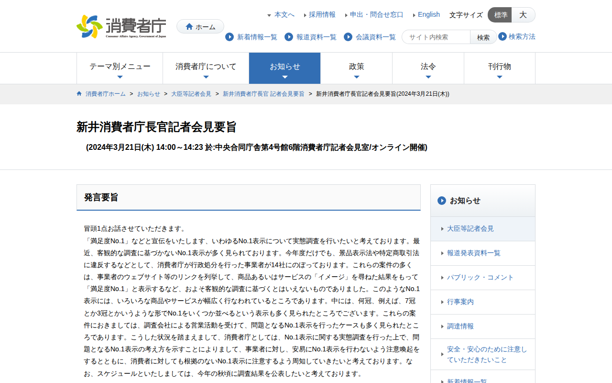Switch text size to 大
This screenshot has height=383, width=612.
(523, 15)
